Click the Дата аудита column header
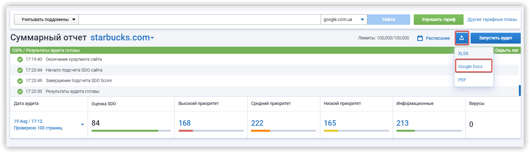 tap(26, 103)
